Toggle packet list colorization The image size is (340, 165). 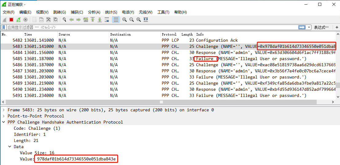point(116,20)
